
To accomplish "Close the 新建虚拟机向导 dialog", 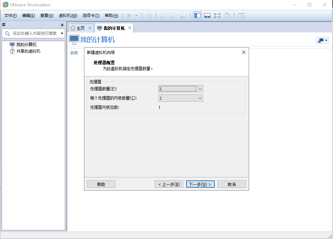I will click(244, 52).
